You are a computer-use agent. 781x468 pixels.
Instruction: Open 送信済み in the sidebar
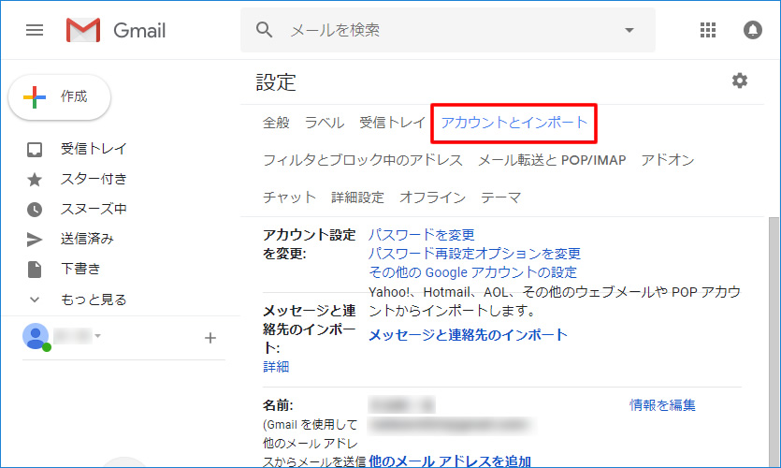click(87, 239)
